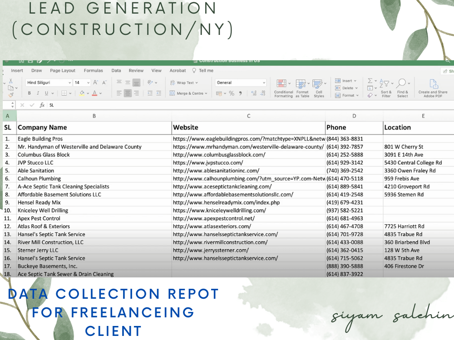Align text to top
The width and height of the screenshot is (454, 340).
pos(119,83)
